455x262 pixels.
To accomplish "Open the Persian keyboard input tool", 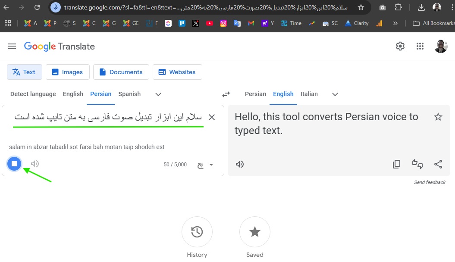I will pos(200,165).
